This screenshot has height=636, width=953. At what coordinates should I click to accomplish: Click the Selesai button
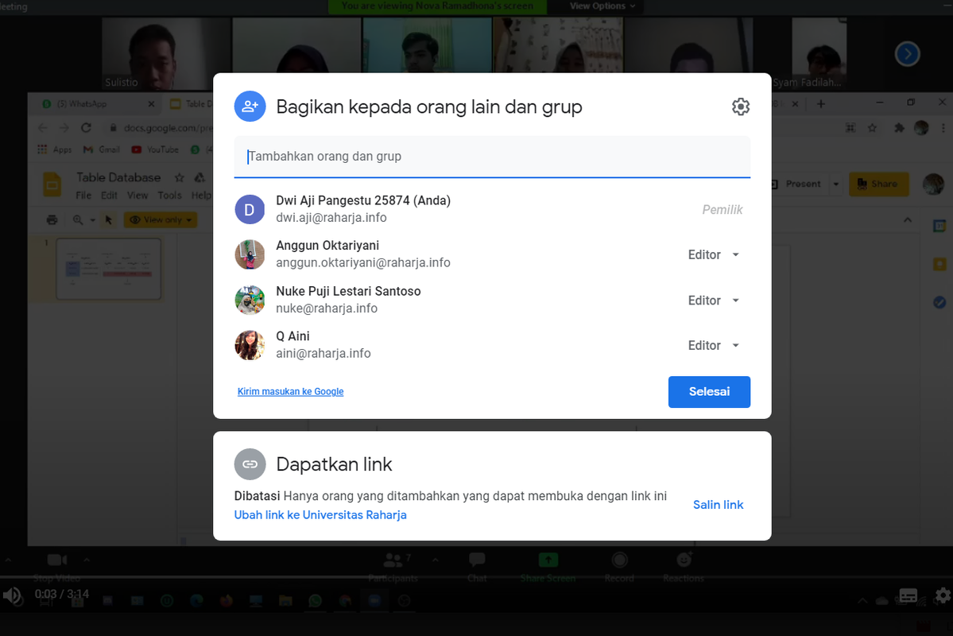coord(709,392)
